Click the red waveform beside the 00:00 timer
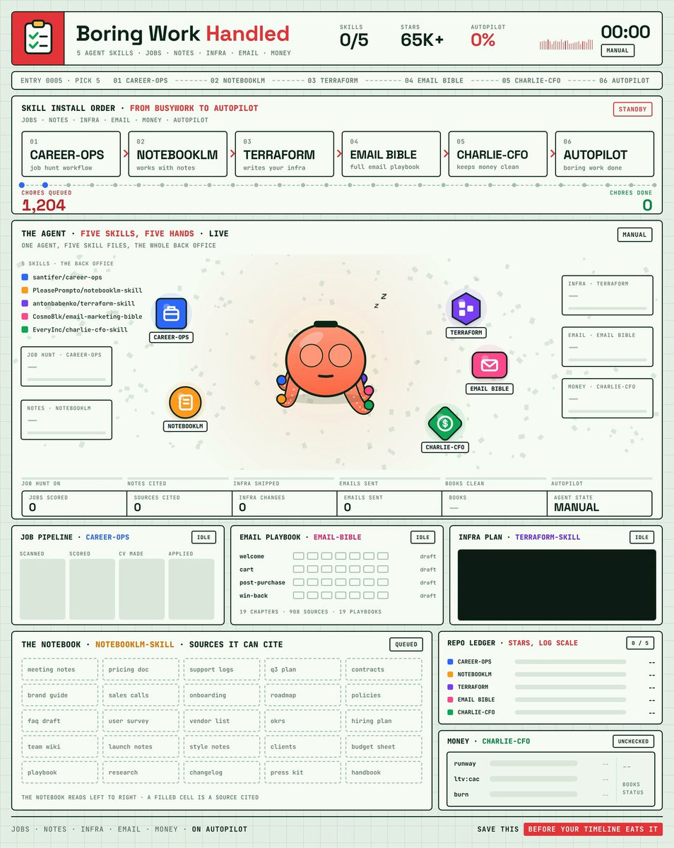This screenshot has height=848, width=674. (565, 44)
